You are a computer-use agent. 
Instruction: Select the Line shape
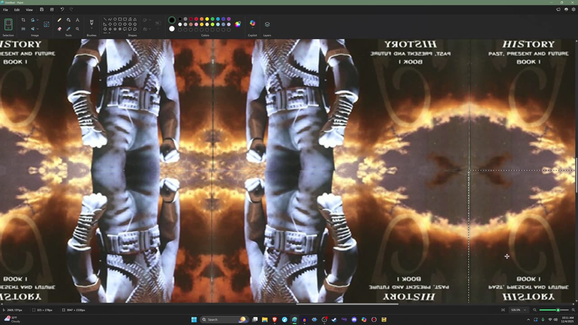(x=105, y=19)
